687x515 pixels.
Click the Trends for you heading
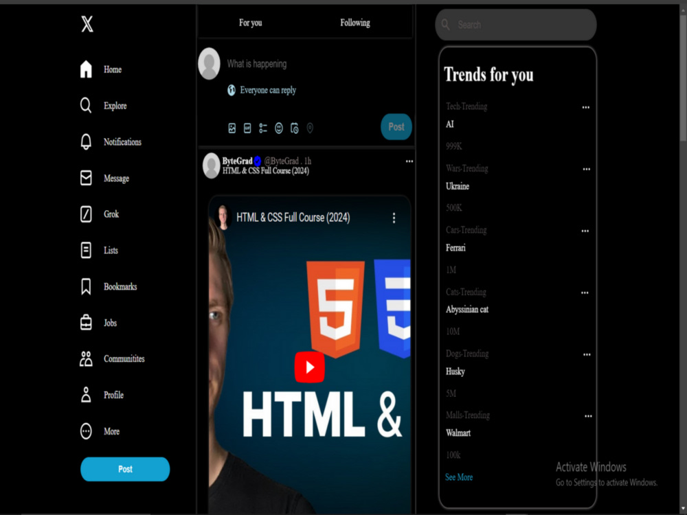click(x=488, y=74)
